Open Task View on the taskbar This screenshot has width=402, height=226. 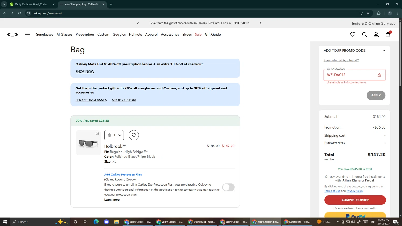(x=85, y=222)
